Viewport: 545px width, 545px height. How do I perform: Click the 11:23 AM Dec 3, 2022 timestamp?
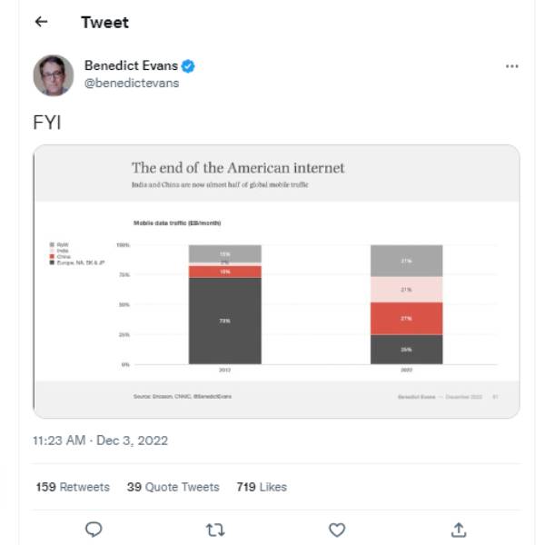[x=100, y=441]
